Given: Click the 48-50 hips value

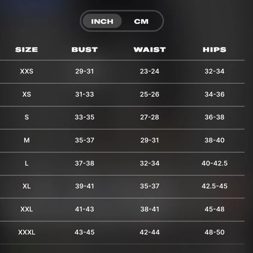Looking at the screenshot, I should click(x=214, y=232).
